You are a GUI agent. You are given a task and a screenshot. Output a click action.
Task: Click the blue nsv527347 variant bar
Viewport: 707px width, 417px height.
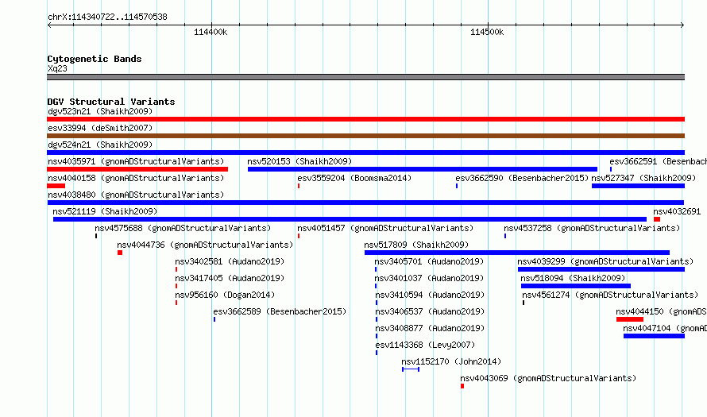point(638,186)
